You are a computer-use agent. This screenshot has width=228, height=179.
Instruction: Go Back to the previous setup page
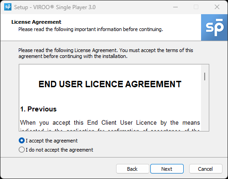[133, 169]
